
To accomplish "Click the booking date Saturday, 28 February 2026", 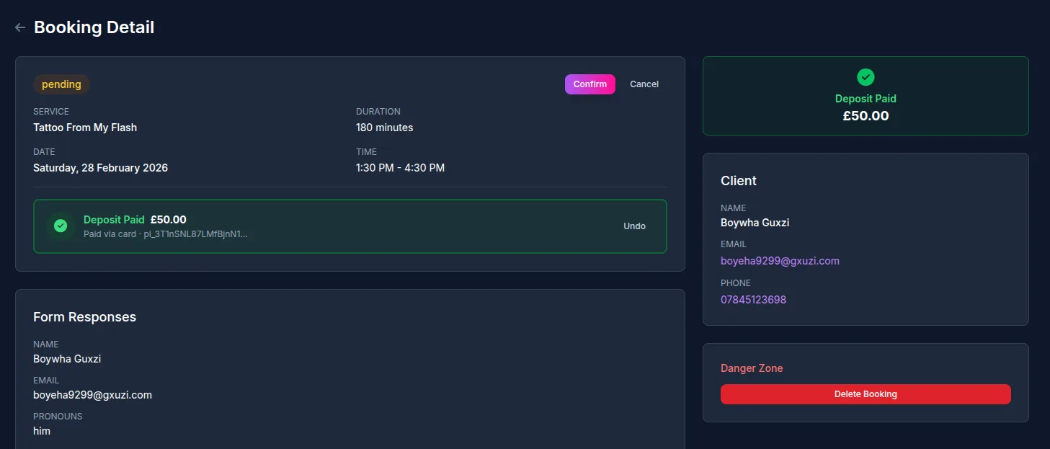I will (x=100, y=168).
